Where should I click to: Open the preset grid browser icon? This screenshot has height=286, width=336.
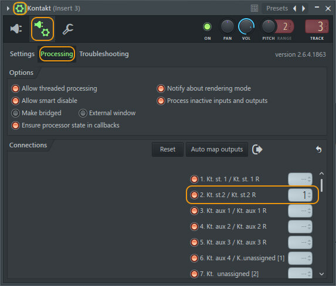point(254,9)
